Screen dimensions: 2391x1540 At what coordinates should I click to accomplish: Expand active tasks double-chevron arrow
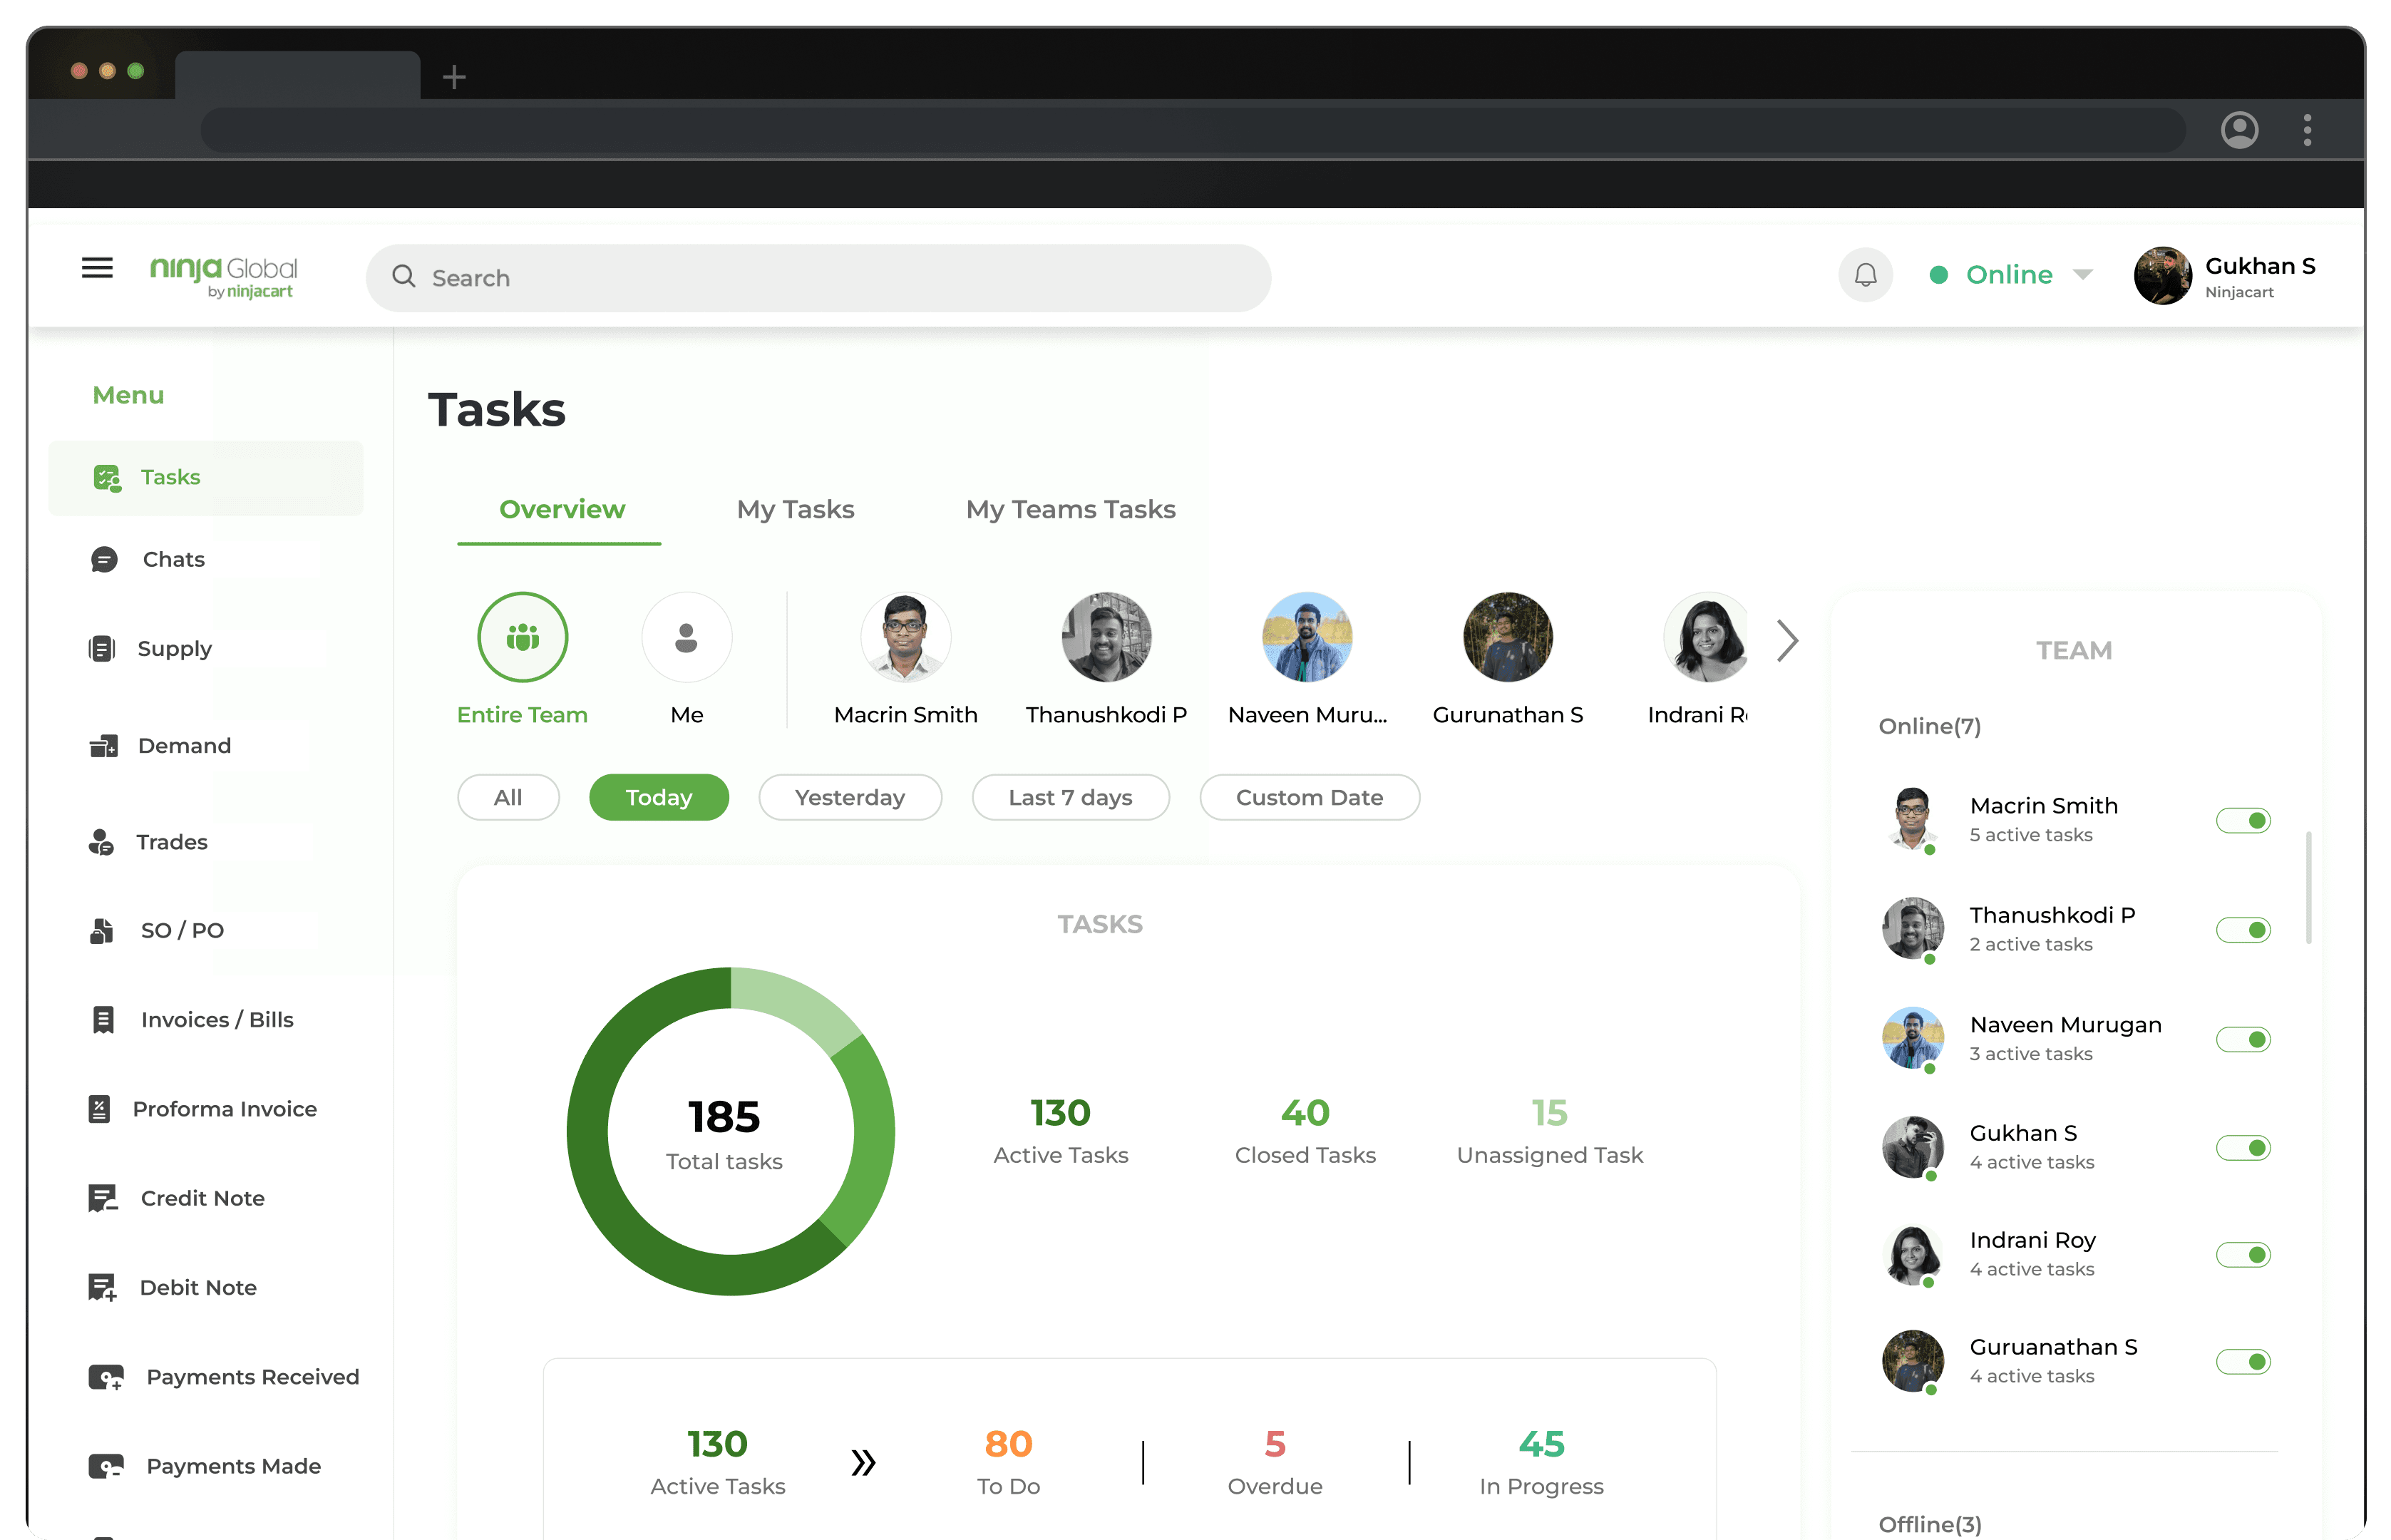tap(863, 1463)
